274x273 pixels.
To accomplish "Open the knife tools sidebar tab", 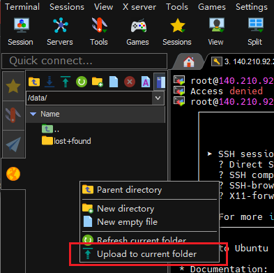I will coord(13,115).
